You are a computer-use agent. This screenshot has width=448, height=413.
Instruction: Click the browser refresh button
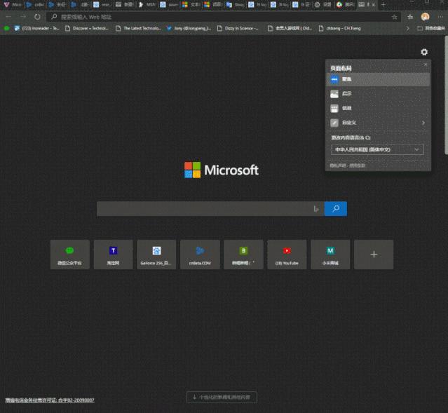36,16
